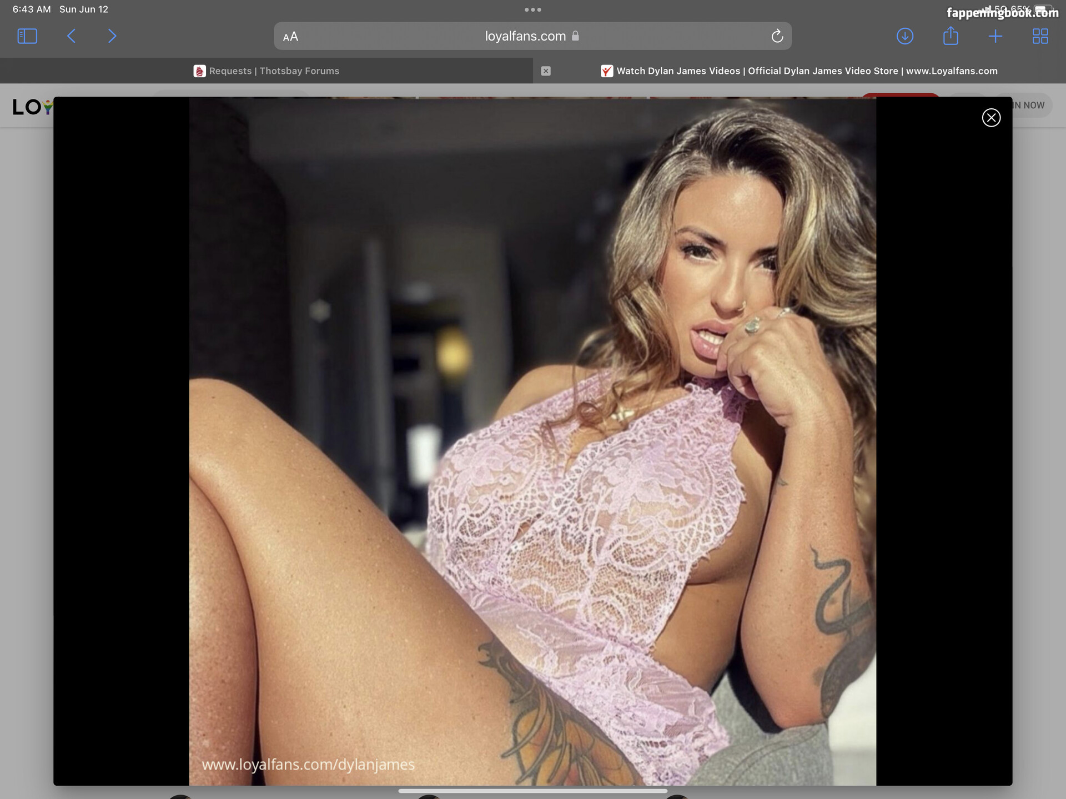Screen dimensions: 1066x799
Task: Close the current tab with the small x
Action: click(546, 71)
